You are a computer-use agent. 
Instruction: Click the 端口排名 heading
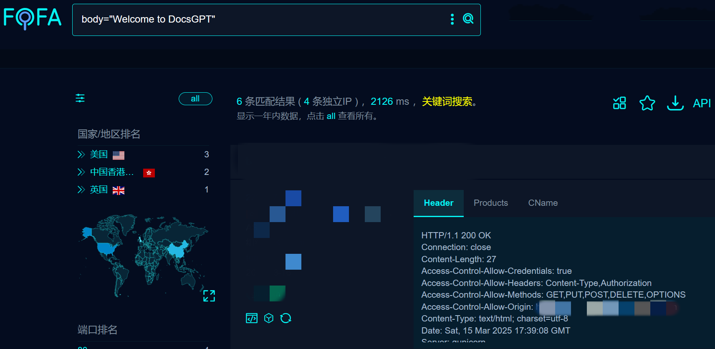tap(97, 330)
